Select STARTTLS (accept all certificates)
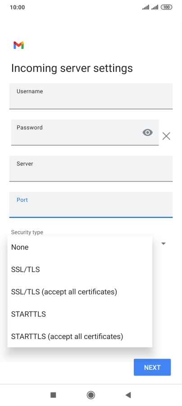182x406 pixels. click(80, 336)
